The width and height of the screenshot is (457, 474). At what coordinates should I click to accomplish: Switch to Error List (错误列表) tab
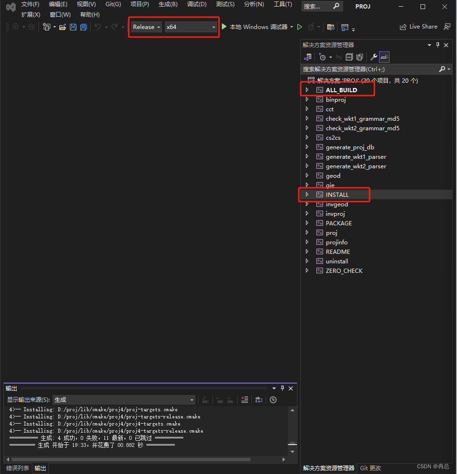[x=18, y=468]
